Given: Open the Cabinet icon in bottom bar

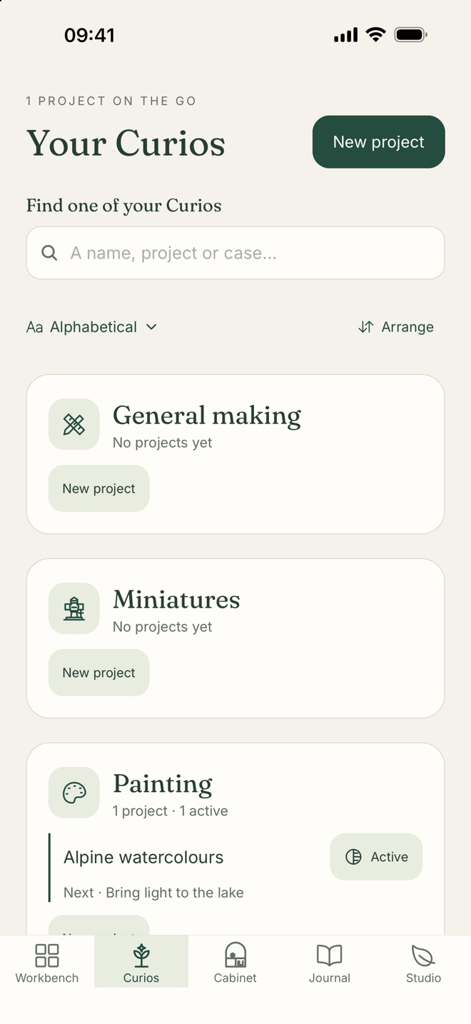Looking at the screenshot, I should click(x=235, y=955).
